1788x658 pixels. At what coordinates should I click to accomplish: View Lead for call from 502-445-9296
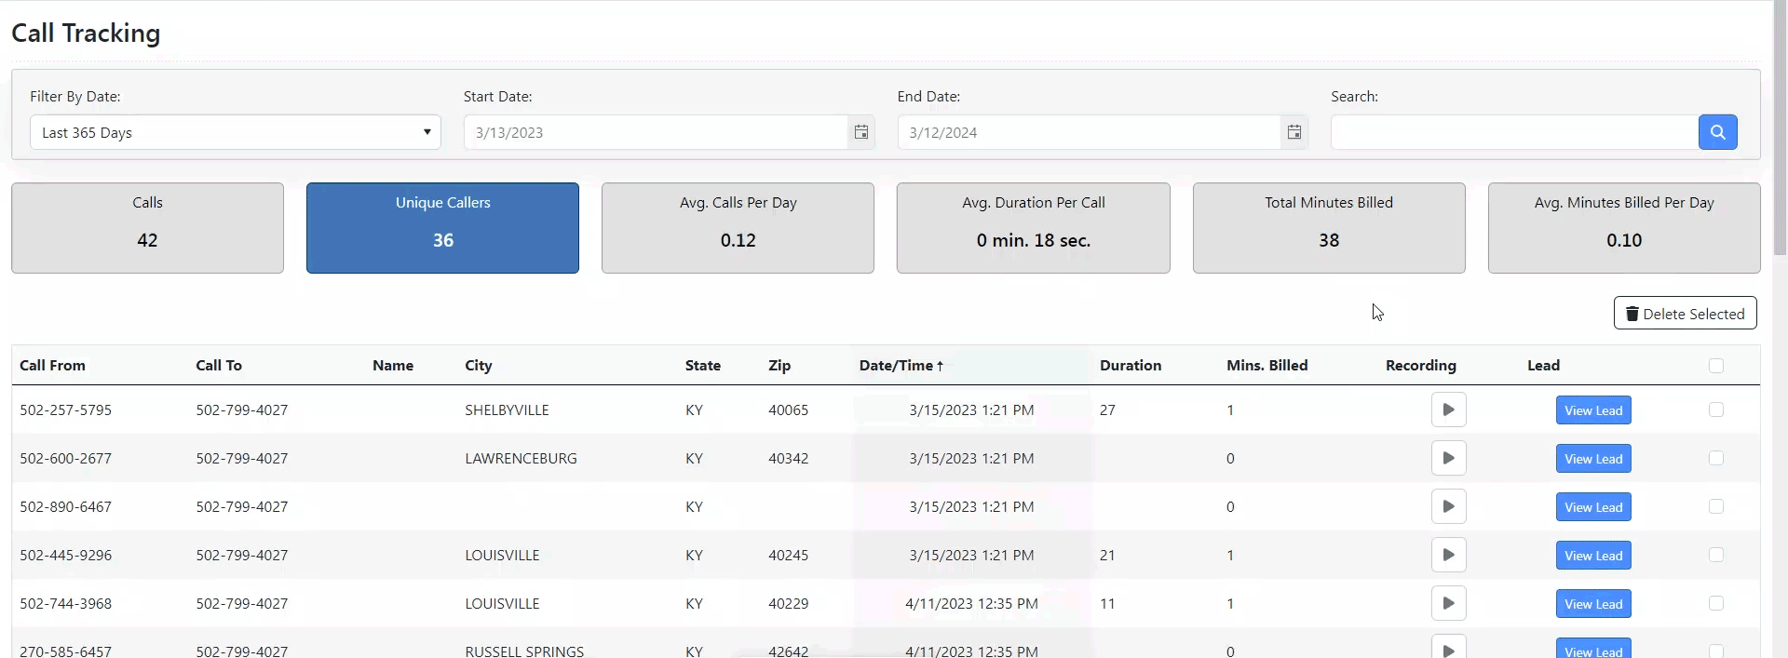(x=1592, y=556)
